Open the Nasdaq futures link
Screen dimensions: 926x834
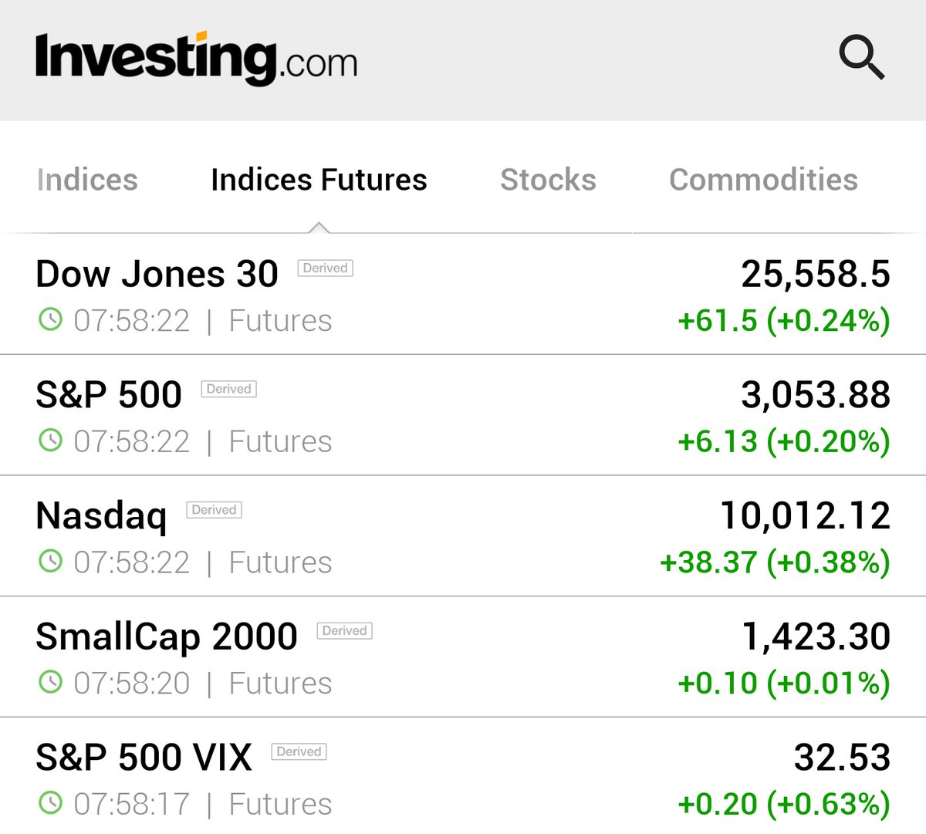click(x=101, y=516)
